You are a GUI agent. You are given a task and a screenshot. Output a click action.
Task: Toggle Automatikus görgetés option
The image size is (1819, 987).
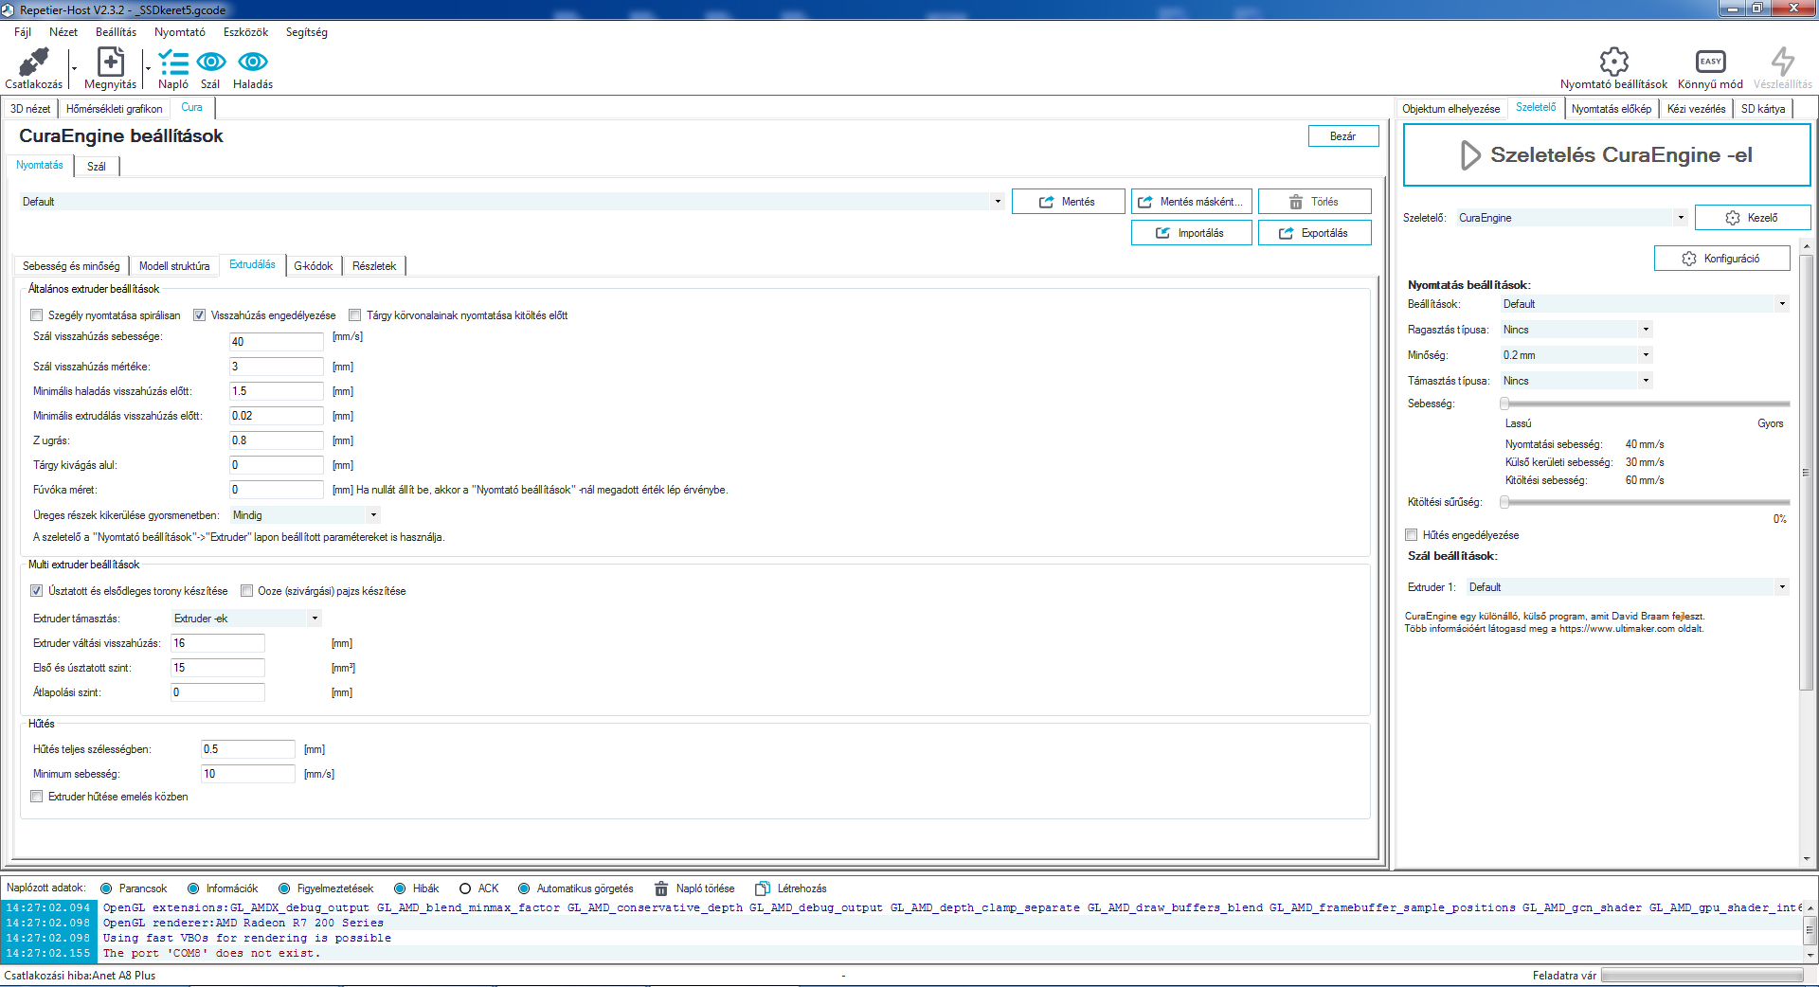(x=524, y=888)
